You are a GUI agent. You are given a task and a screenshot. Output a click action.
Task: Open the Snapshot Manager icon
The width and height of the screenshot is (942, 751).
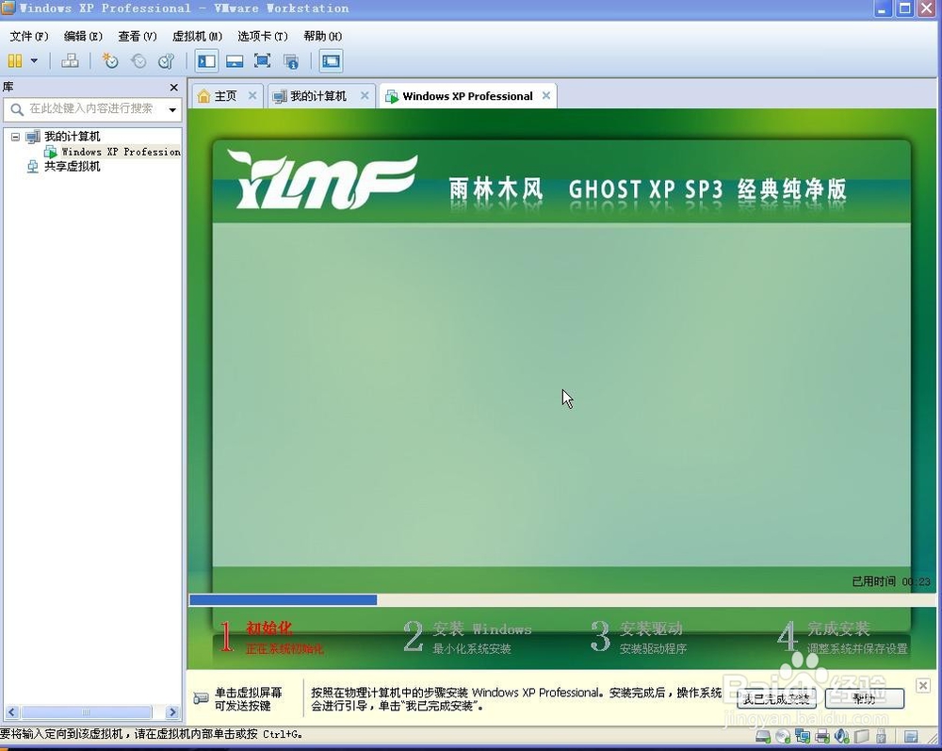pos(166,60)
